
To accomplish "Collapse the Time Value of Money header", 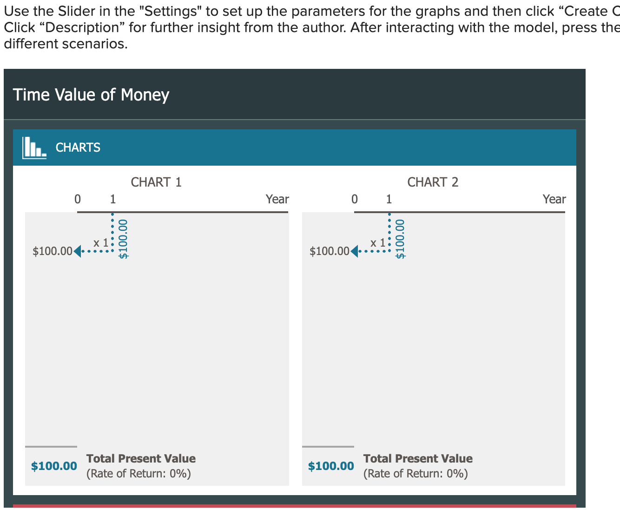I will (91, 94).
